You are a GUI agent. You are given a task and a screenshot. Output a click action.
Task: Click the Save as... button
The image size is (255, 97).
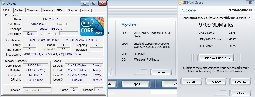(x=241, y=82)
